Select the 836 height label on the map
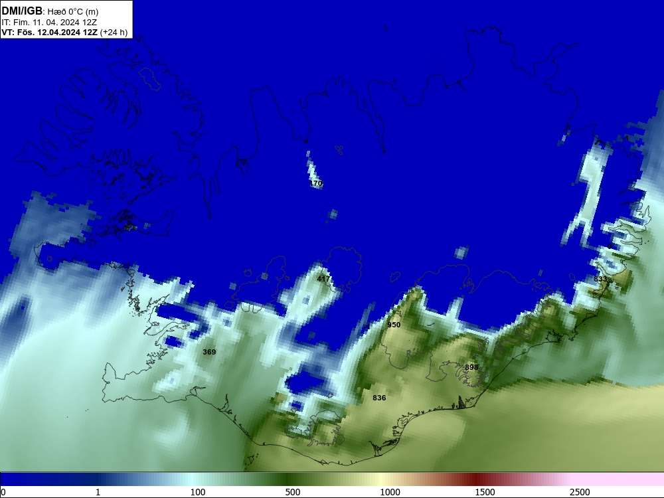 (379, 398)
